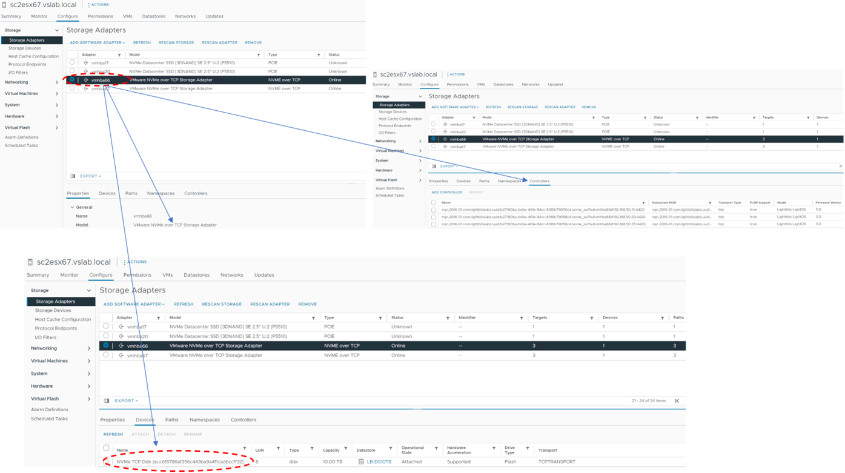The height and width of the screenshot is (473, 845).
Task: Filter the Identifier column in Devices view
Action: click(x=522, y=318)
